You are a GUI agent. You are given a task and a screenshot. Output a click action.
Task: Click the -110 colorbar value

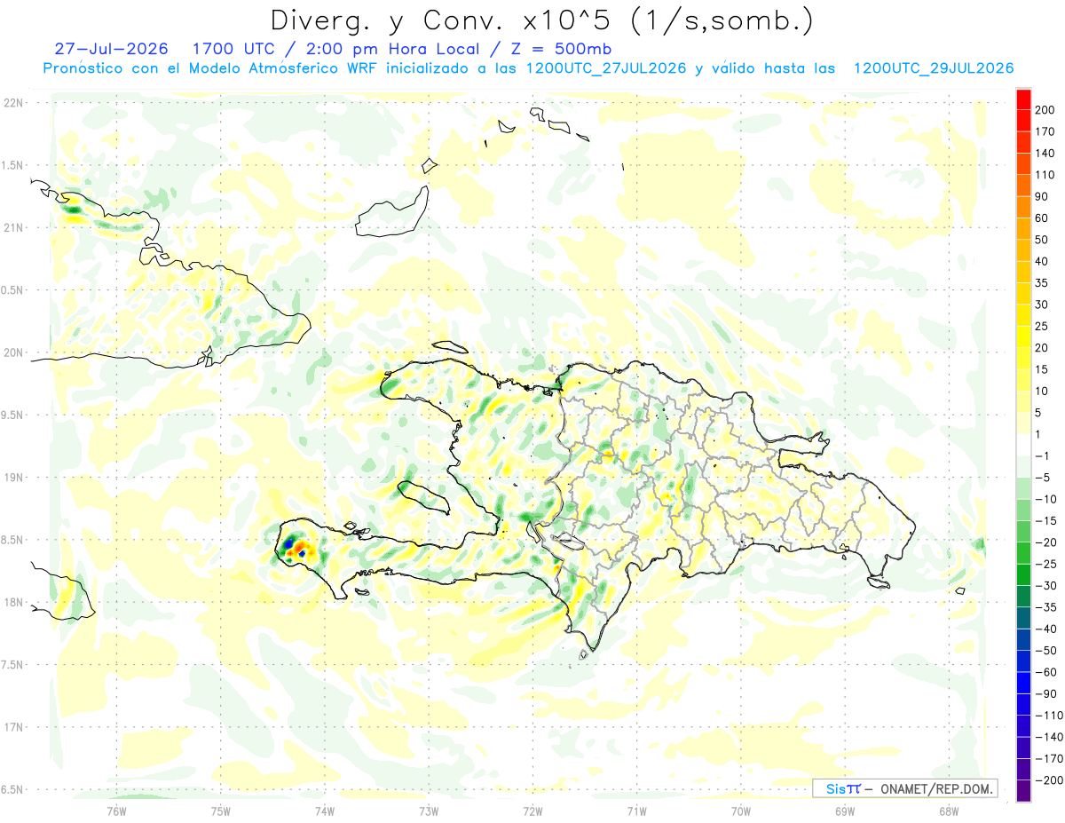[x=1047, y=715]
